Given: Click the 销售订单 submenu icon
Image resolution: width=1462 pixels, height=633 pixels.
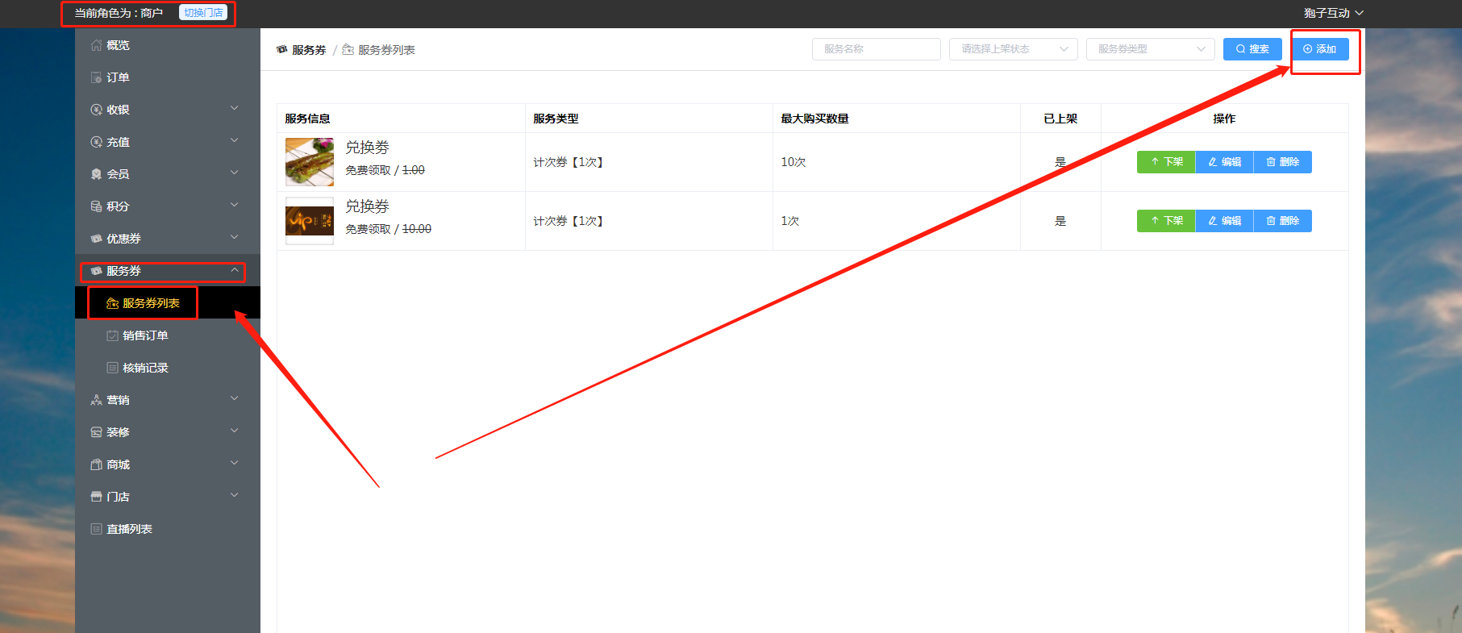Looking at the screenshot, I should point(113,335).
